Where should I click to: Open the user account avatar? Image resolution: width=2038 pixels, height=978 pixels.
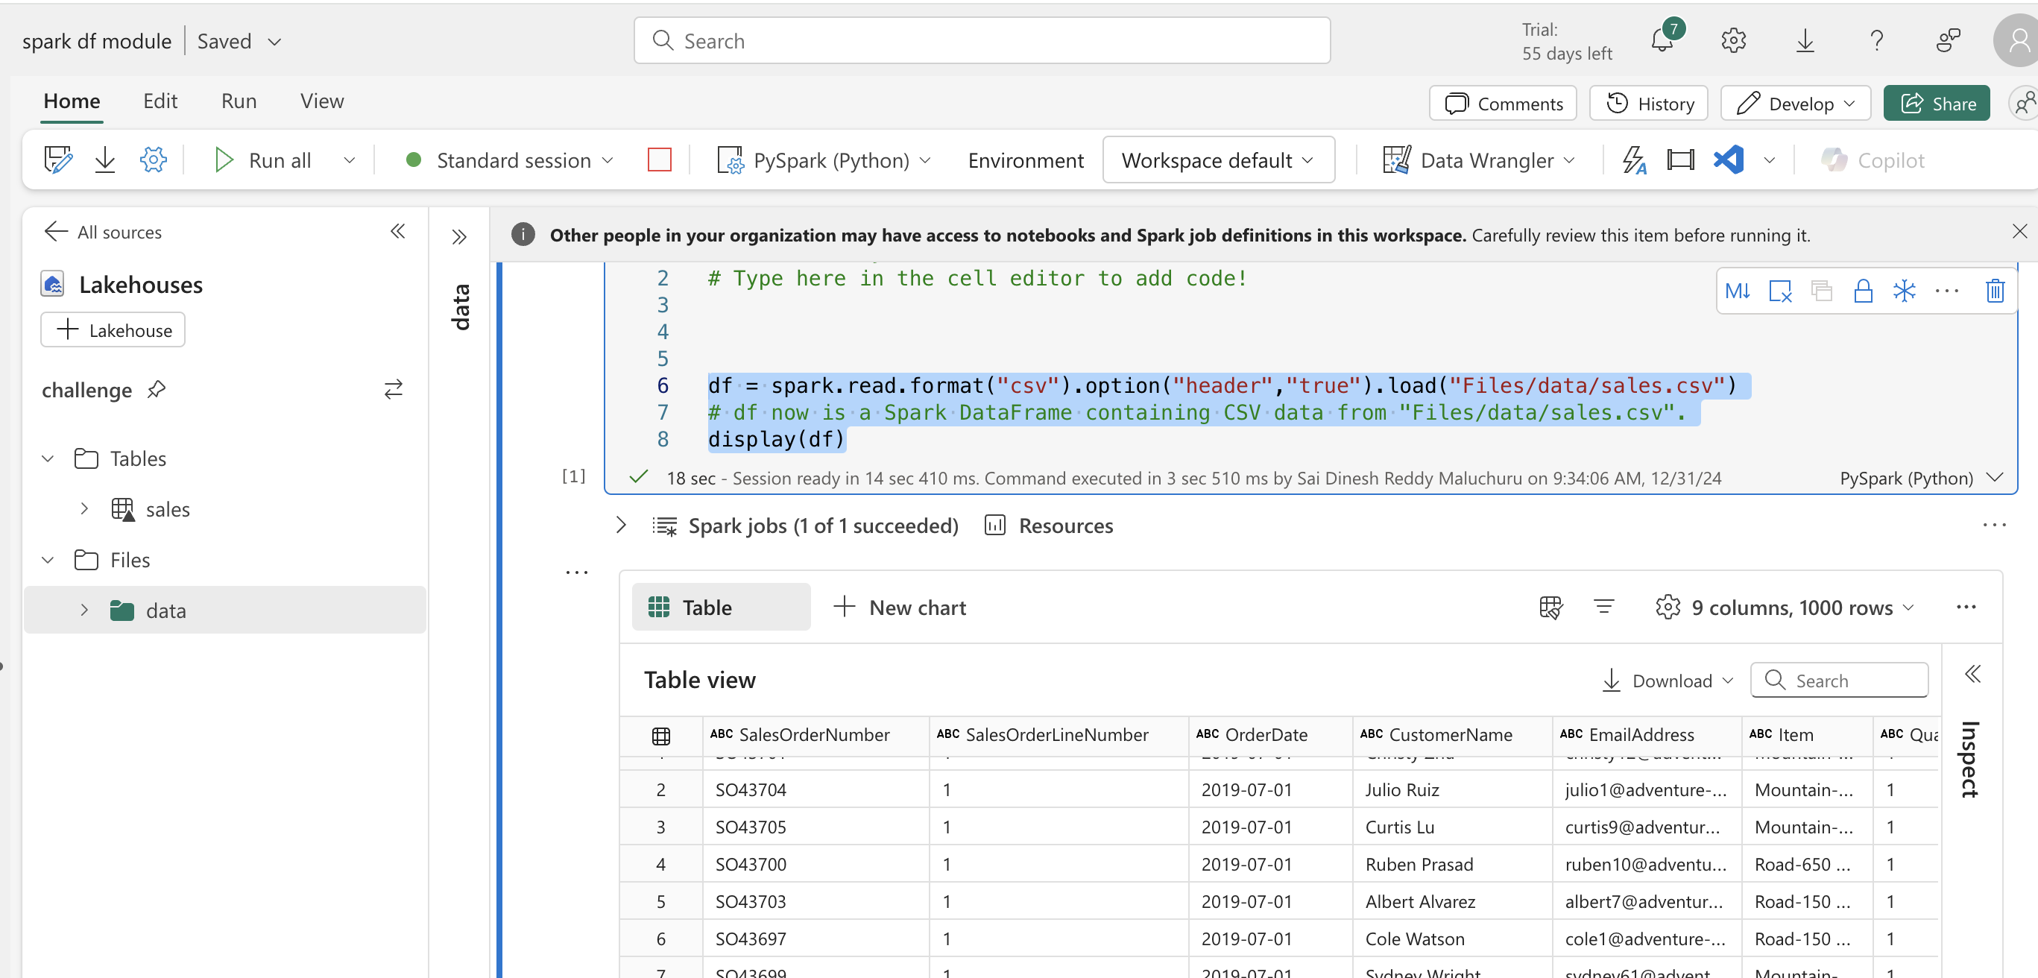[2016, 40]
